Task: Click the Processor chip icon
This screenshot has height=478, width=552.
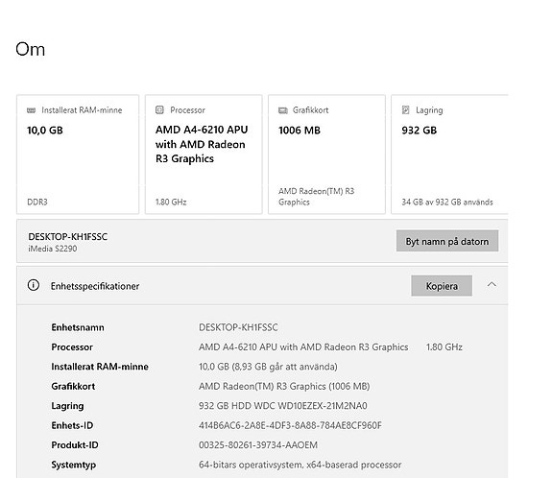Action: [159, 110]
